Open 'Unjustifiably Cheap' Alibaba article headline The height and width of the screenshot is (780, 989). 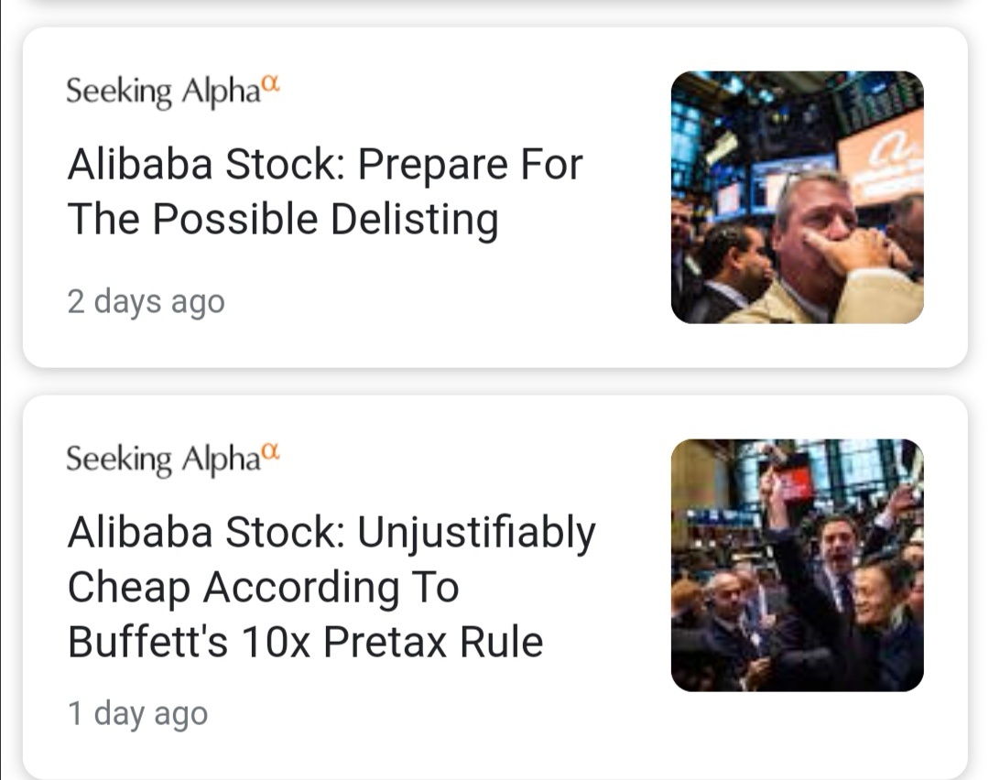pos(331,532)
